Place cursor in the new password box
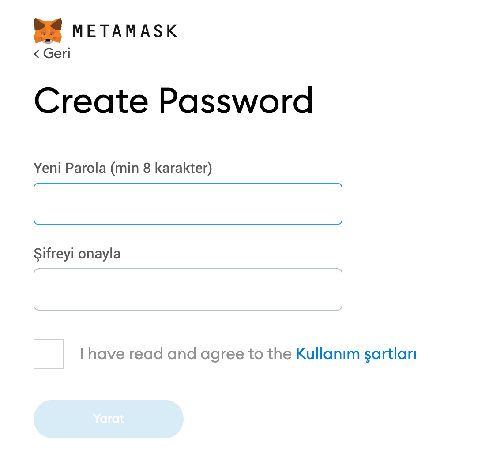 coord(188,204)
